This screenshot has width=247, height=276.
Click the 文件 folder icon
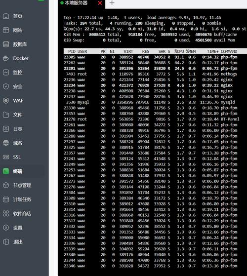[6, 115]
